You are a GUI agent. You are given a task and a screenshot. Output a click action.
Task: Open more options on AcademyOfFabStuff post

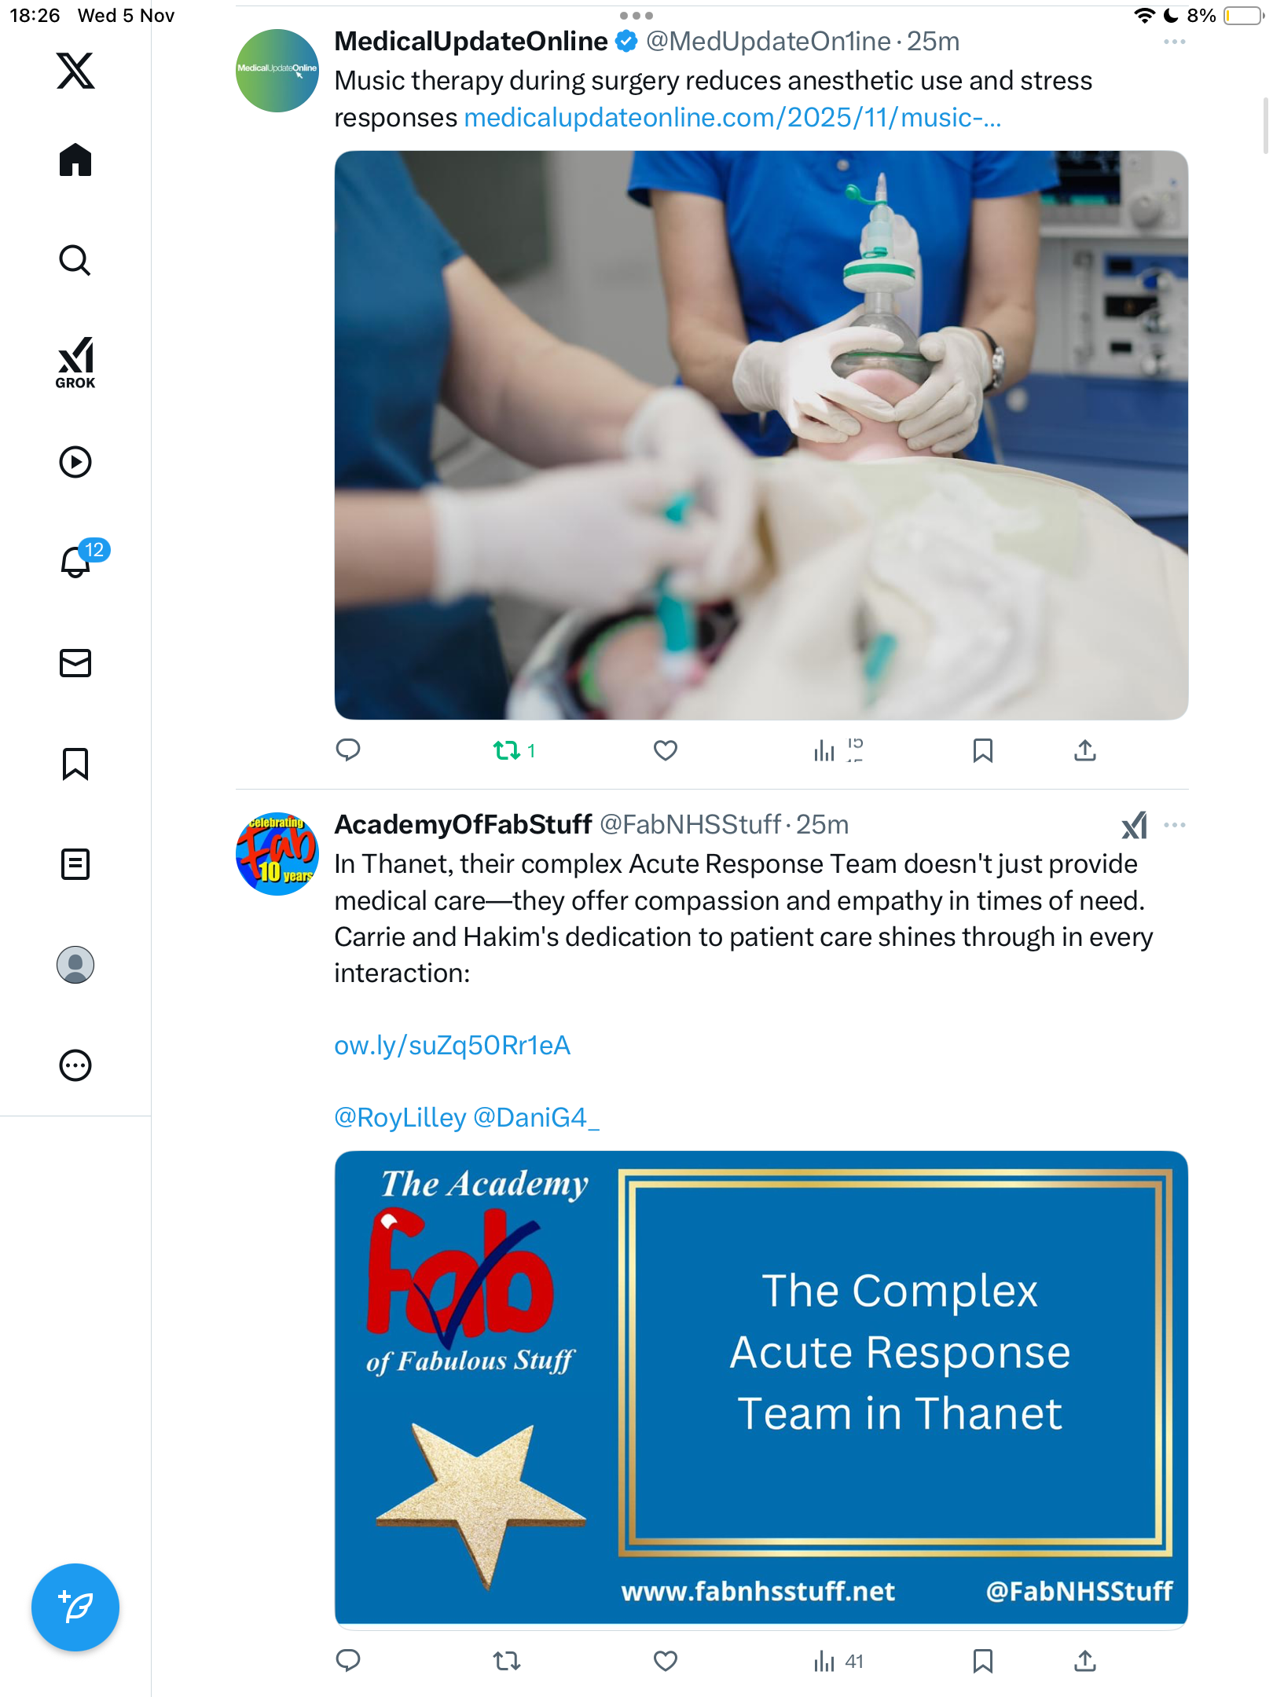coord(1175,825)
